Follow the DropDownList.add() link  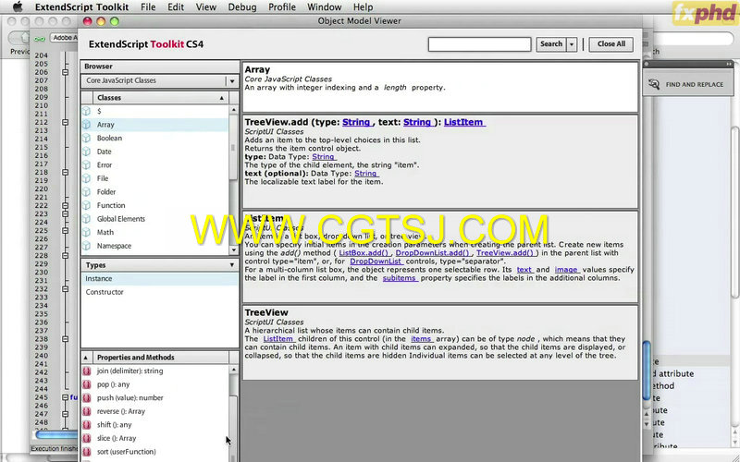[433, 252]
